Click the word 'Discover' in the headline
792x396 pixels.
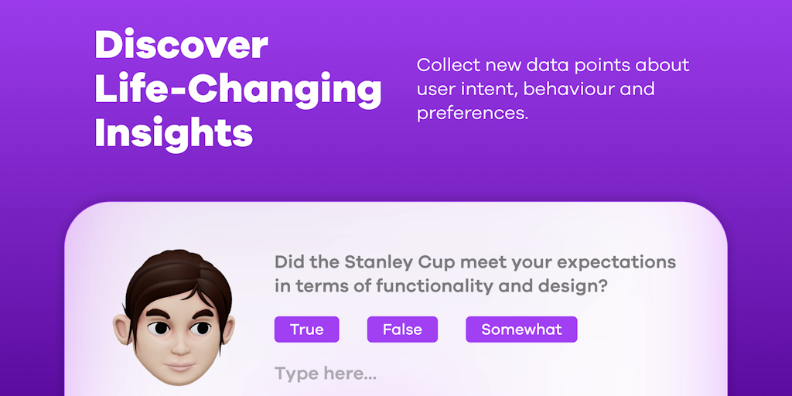(x=181, y=45)
